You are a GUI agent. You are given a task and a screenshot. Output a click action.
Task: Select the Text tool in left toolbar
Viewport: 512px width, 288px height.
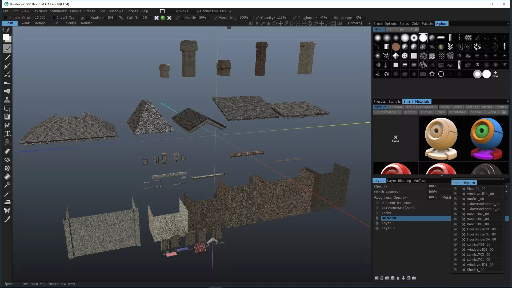click(7, 134)
